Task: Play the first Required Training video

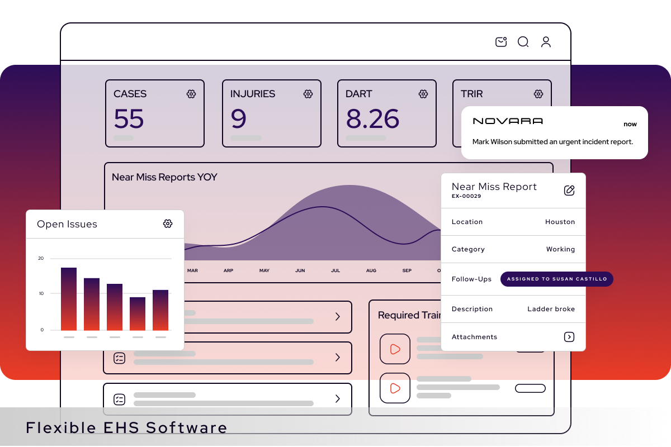Action: point(395,349)
